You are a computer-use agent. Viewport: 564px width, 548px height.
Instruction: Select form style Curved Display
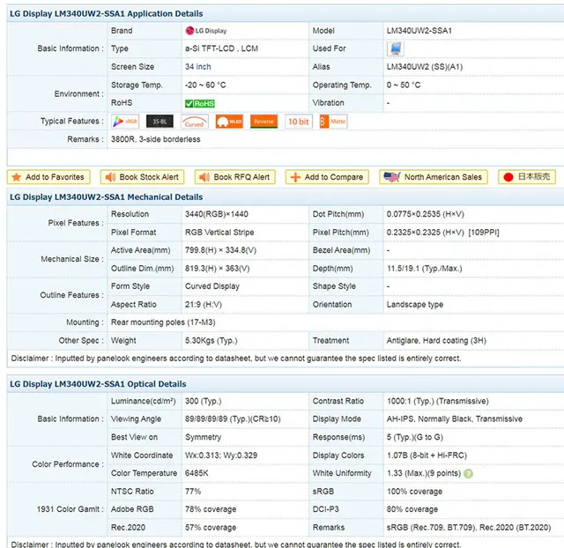click(212, 286)
